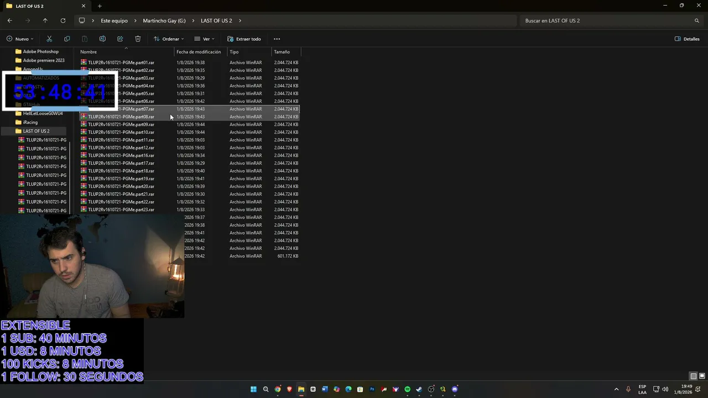
Task: Switch to large icons view layout
Action: 701,376
